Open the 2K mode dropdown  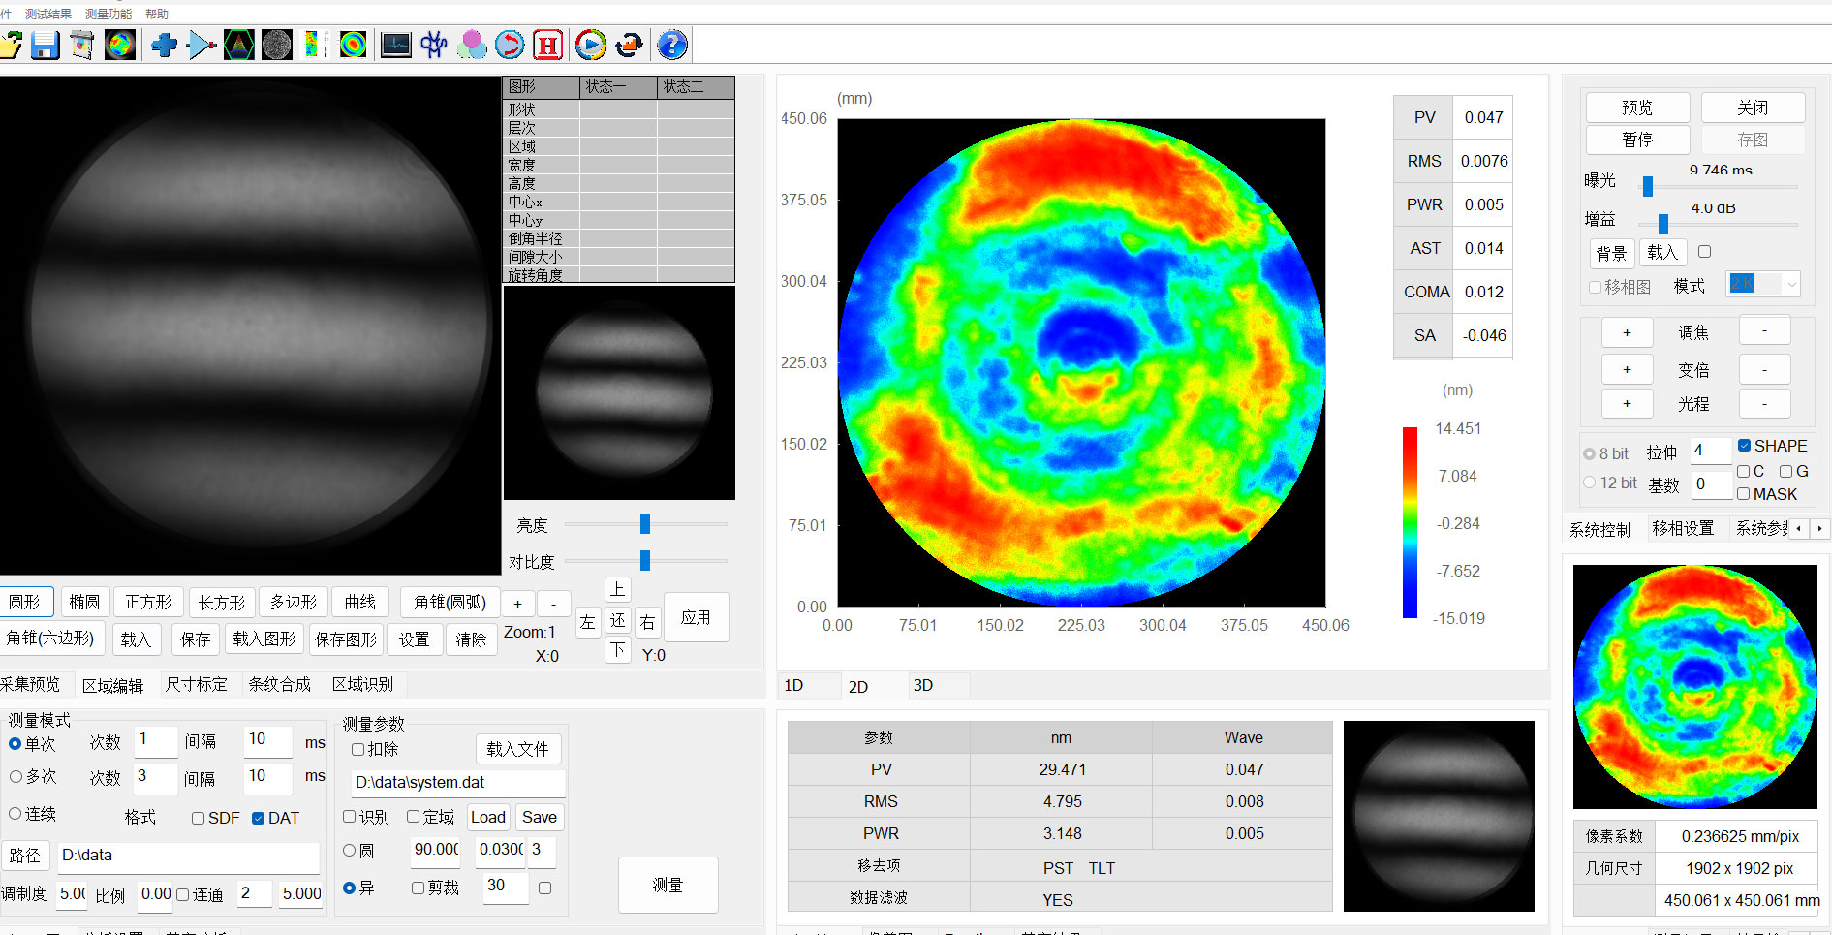point(1789,284)
